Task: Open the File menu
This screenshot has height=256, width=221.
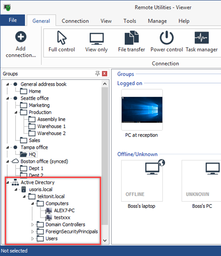Action: click(x=13, y=20)
